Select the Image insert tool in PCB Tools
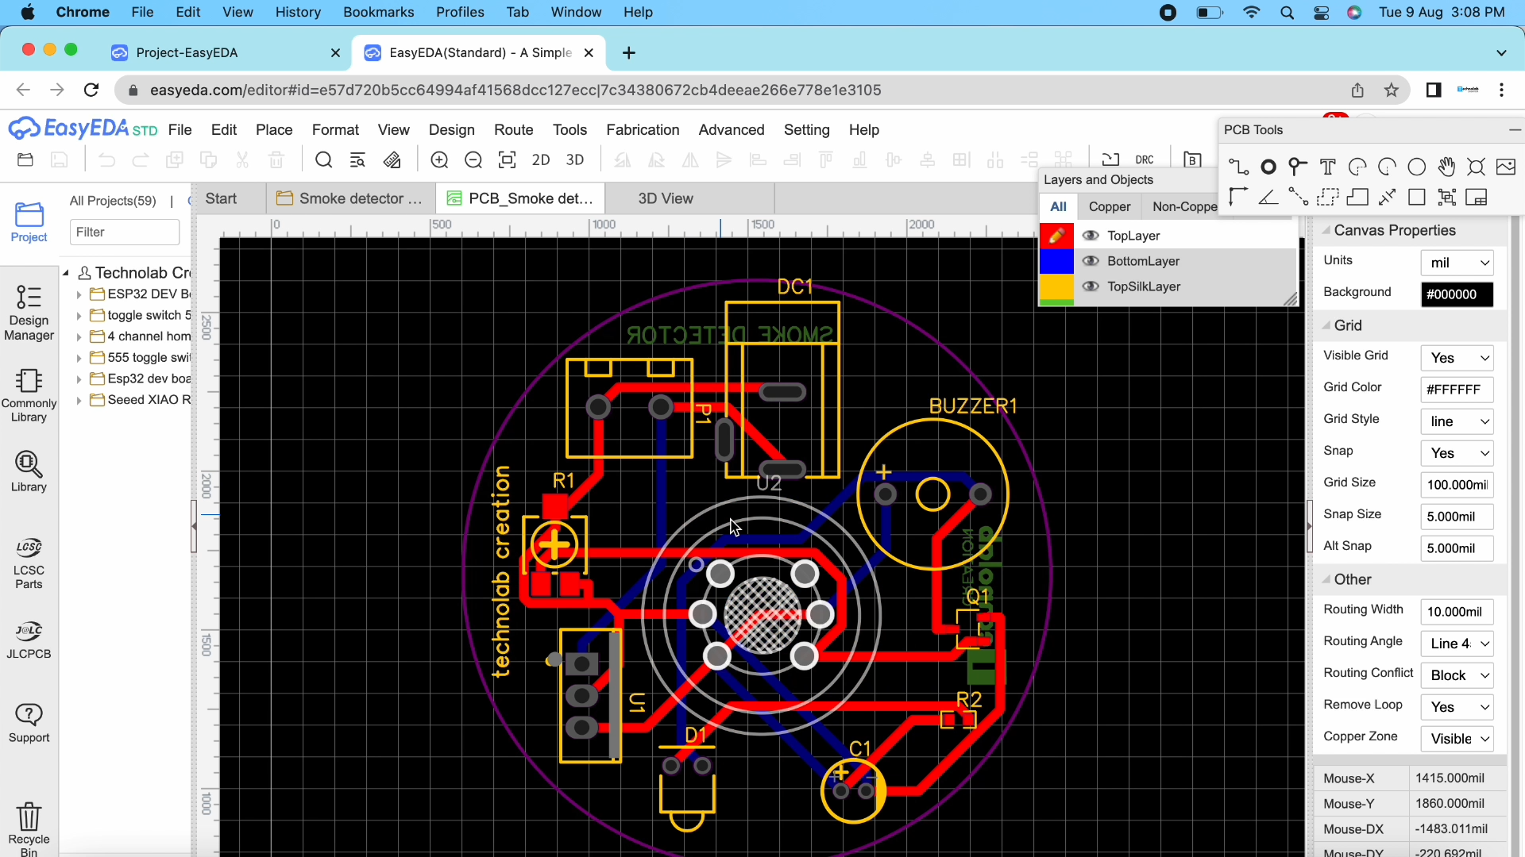1525x857 pixels. tap(1505, 167)
